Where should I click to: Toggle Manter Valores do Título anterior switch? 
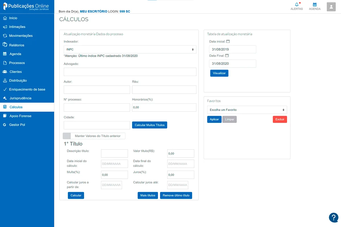tap(67, 136)
